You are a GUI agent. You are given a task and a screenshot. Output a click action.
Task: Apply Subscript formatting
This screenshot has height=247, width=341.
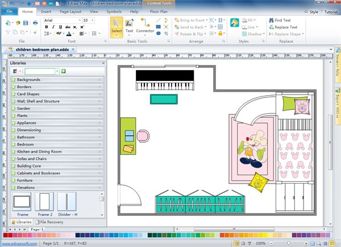[75, 27]
